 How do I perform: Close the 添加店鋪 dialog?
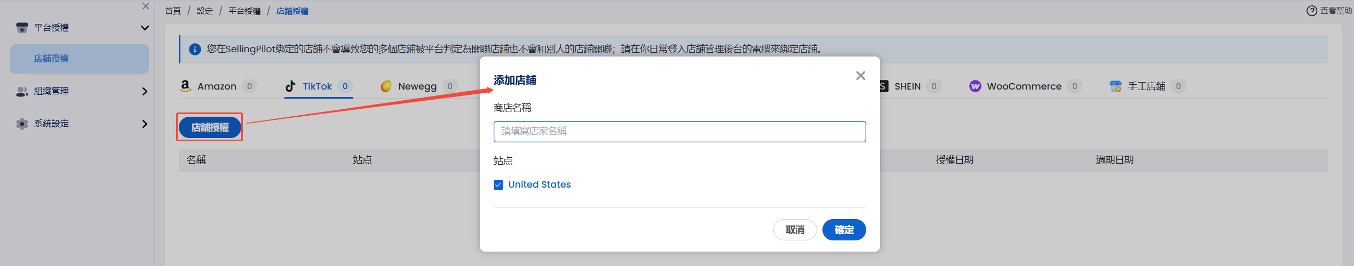click(860, 76)
